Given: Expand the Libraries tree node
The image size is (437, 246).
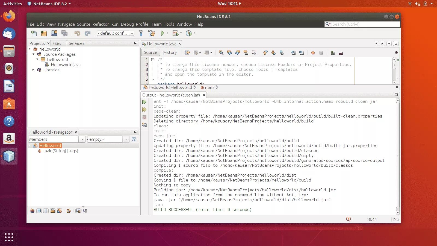Looking at the screenshot, I should point(34,70).
